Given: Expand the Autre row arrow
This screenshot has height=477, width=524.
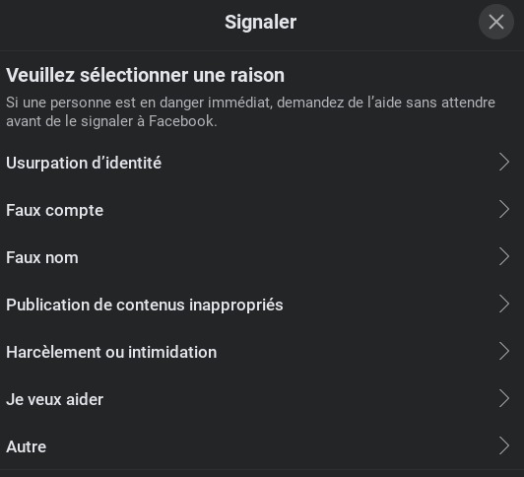Looking at the screenshot, I should point(504,445).
